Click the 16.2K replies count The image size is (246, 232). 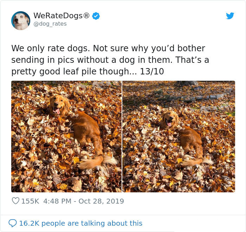[x=29, y=223]
